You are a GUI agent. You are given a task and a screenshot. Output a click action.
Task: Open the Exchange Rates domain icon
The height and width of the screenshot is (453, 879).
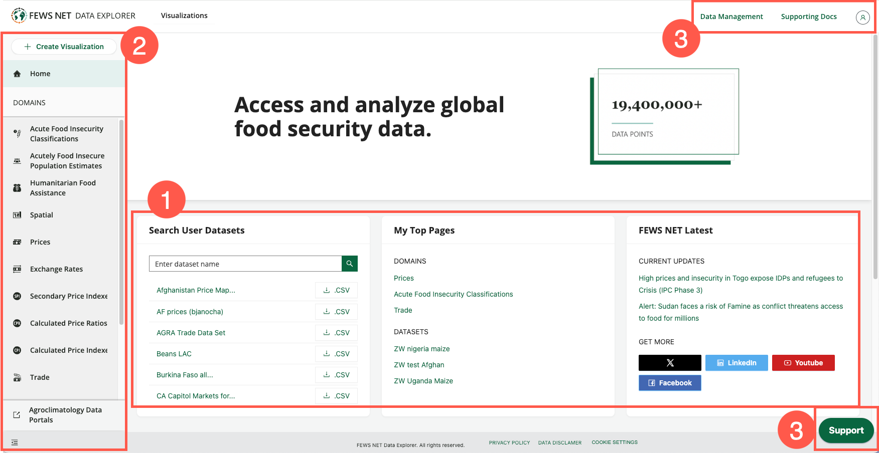pos(17,269)
